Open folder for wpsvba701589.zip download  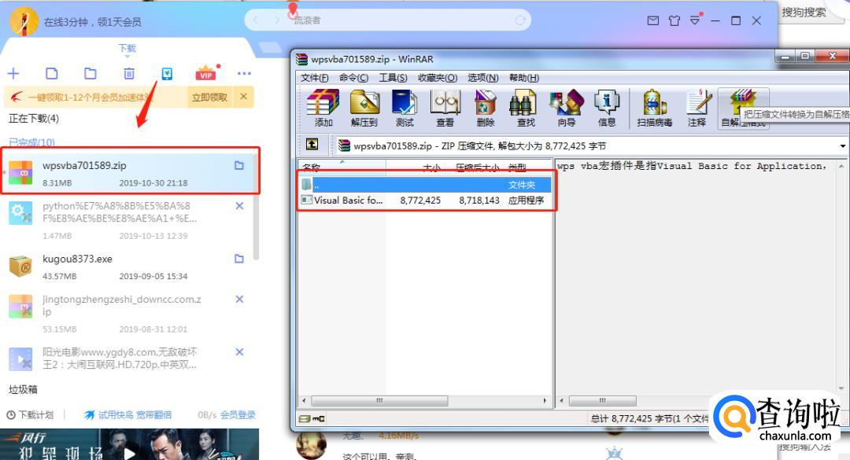[239, 165]
